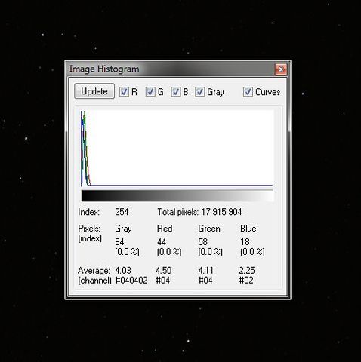Toggle the R channel checkbox

(124, 92)
